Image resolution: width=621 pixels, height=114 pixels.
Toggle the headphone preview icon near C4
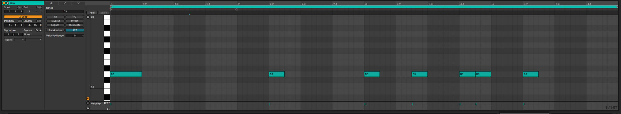pos(88,17)
